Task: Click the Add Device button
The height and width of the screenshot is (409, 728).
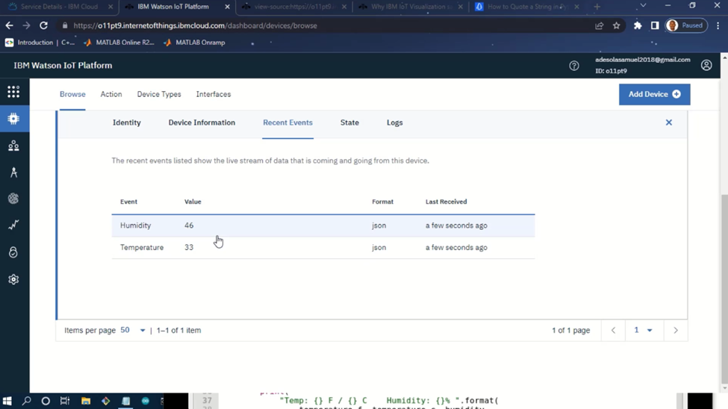Action: 654,94
